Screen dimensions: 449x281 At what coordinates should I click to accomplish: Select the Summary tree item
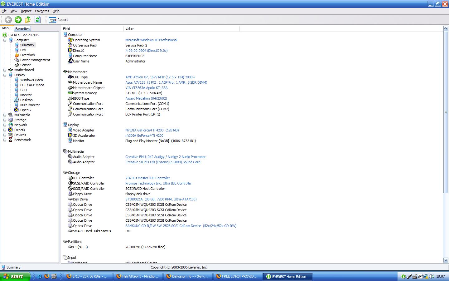(x=27, y=45)
